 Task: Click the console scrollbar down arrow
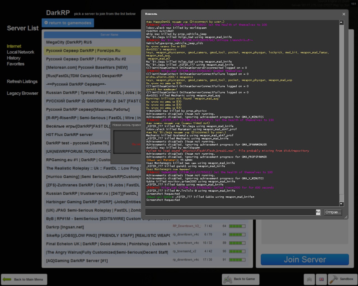point(341,204)
